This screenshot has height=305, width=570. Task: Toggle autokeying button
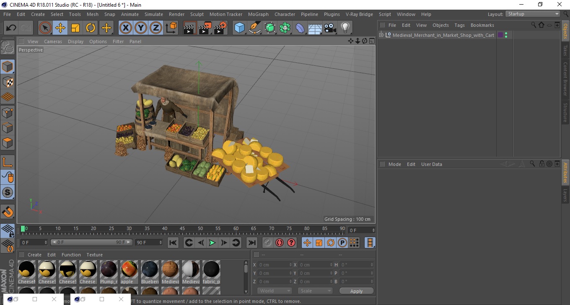[x=279, y=243]
